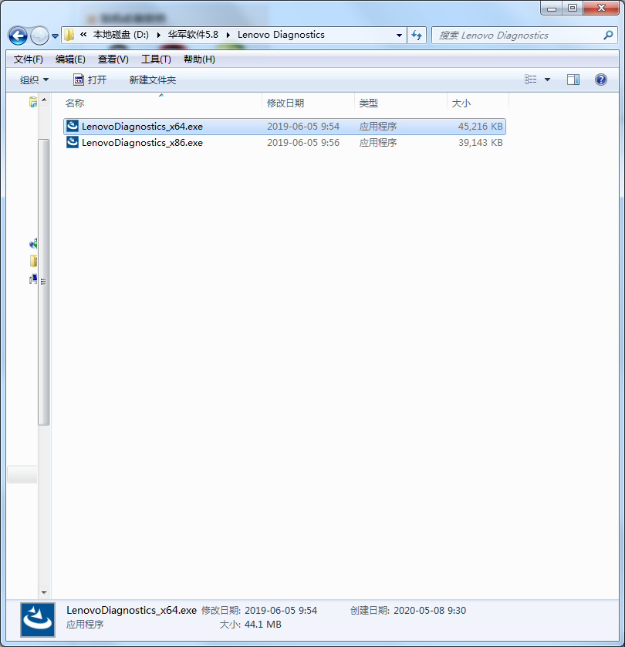The image size is (625, 647).
Task: Open the 工具(T) menu
Action: point(156,59)
